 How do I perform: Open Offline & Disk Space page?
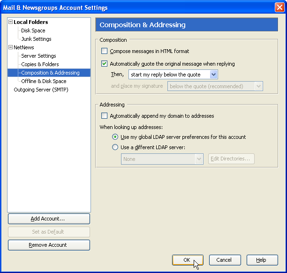(44, 81)
